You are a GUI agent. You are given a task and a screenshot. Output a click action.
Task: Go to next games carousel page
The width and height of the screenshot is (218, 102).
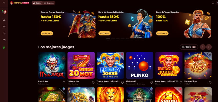pyautogui.click(x=209, y=47)
